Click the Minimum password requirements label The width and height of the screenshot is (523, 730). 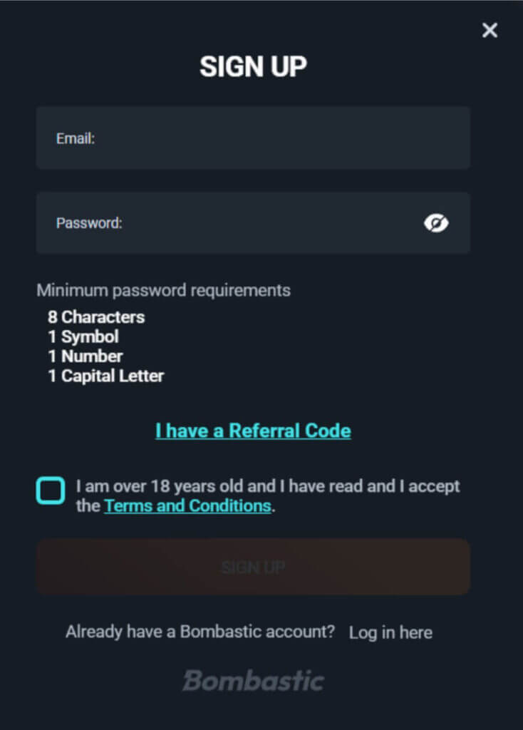163,290
